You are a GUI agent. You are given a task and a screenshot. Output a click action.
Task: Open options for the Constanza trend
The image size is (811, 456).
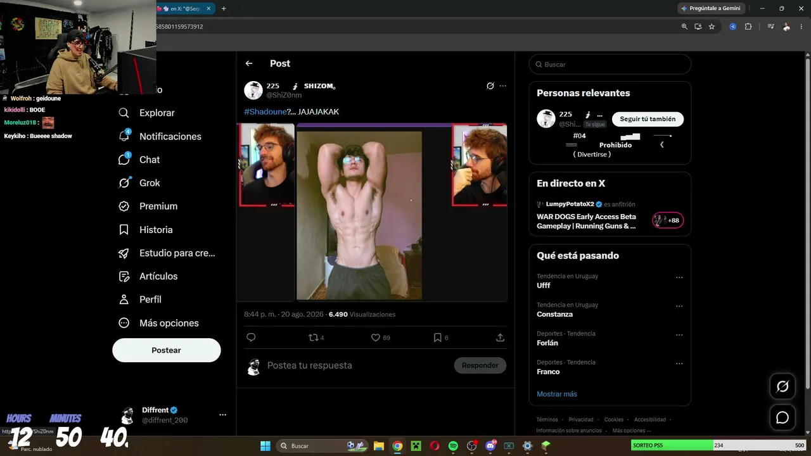[679, 306]
